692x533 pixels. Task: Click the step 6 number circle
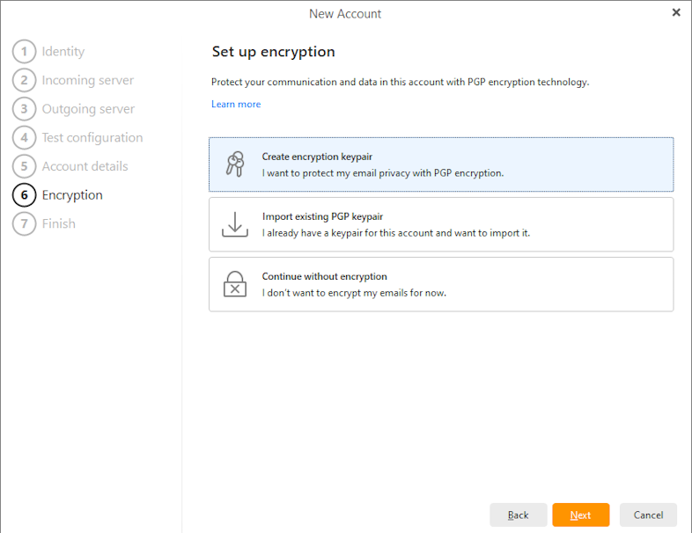pos(24,195)
